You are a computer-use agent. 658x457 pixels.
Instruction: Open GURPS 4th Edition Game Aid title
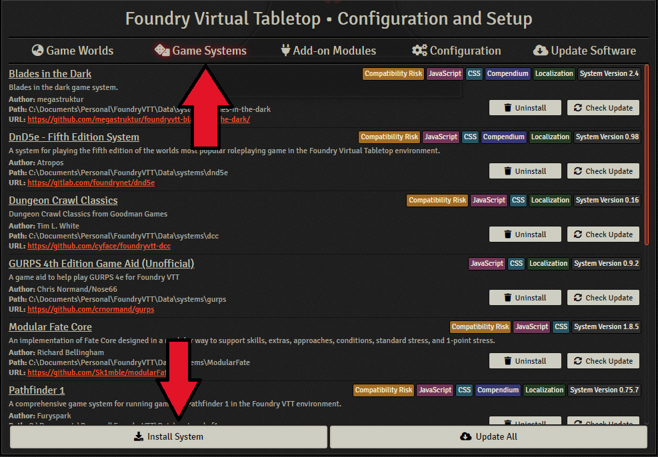click(x=101, y=264)
